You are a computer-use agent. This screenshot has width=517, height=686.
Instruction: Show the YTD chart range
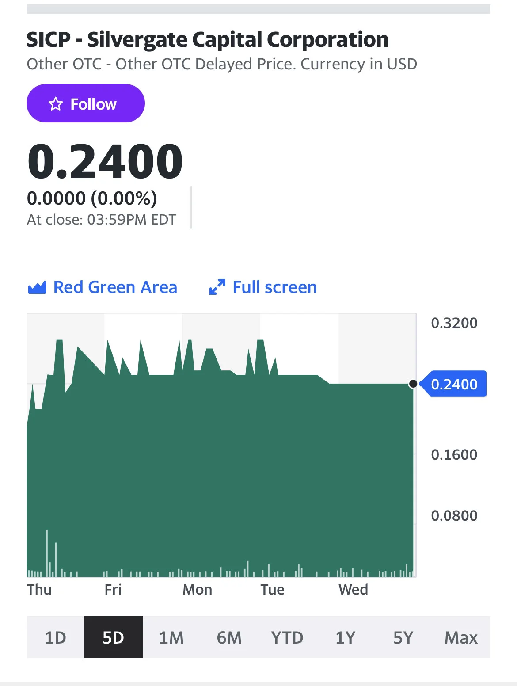coord(287,637)
